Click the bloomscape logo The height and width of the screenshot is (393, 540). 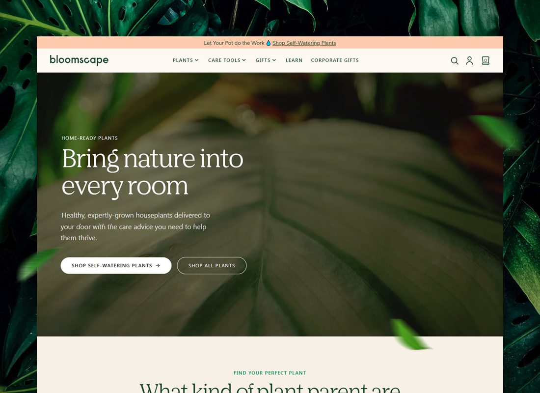point(79,60)
